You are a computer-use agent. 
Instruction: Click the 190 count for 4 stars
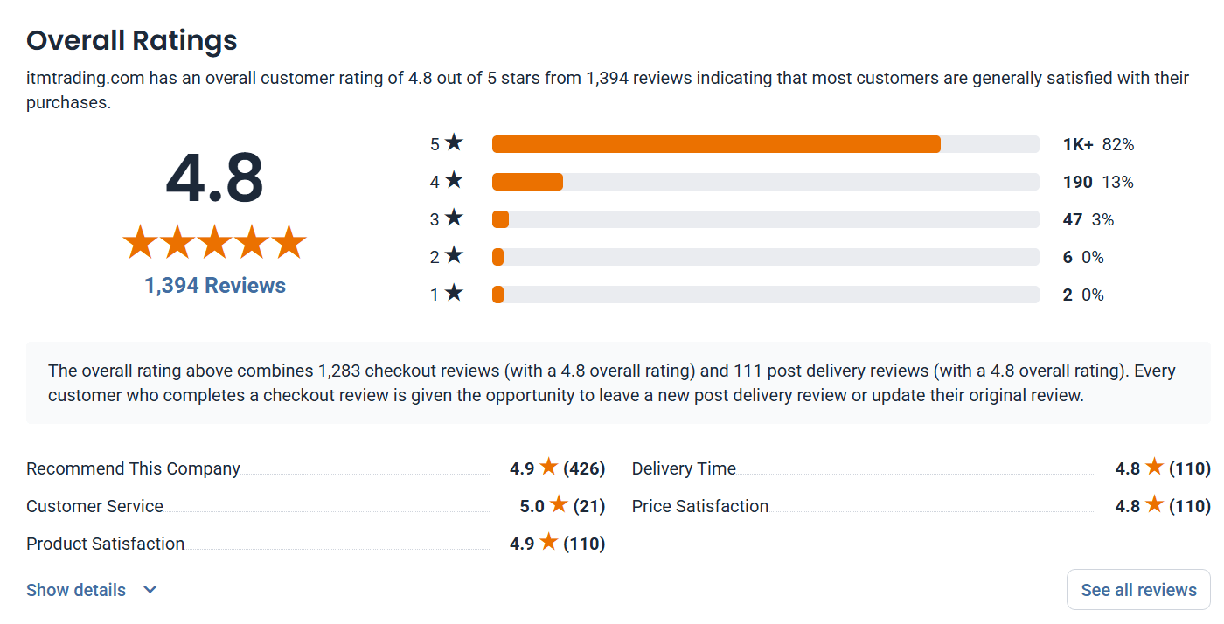1078,182
